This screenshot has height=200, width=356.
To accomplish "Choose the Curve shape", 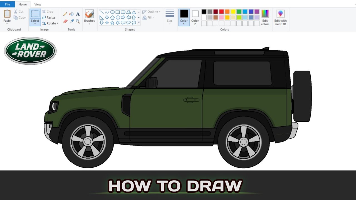I will tap(107, 12).
